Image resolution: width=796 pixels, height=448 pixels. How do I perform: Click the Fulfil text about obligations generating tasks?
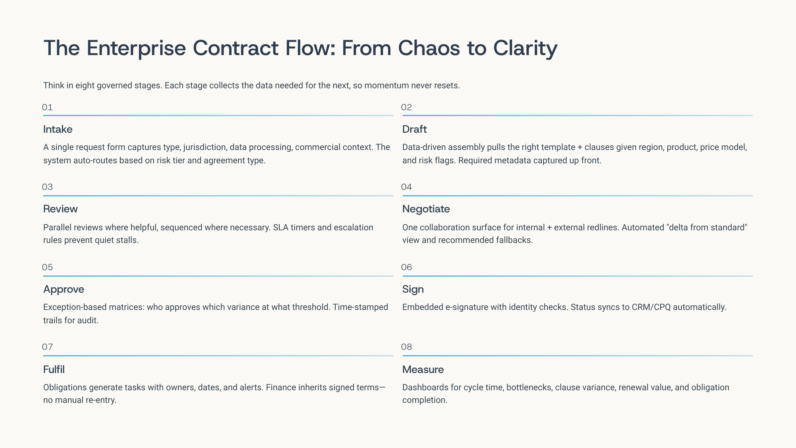[214, 394]
